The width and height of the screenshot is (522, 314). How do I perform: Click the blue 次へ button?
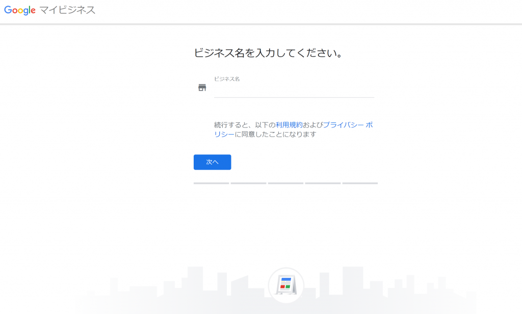(213, 162)
